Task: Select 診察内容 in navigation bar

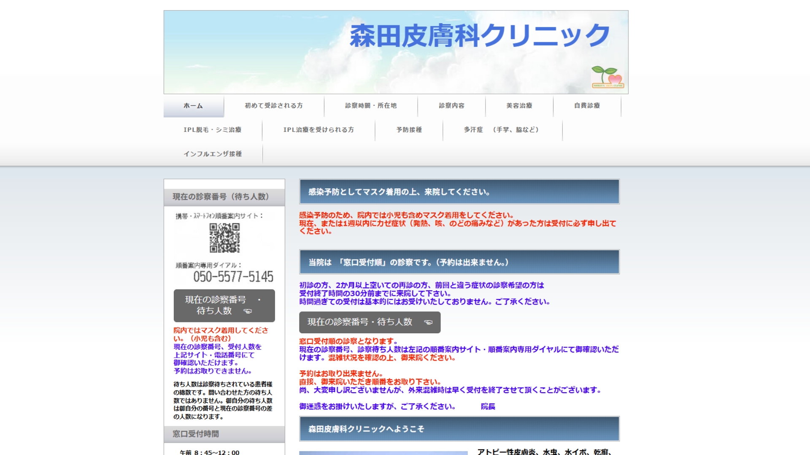Action: tap(451, 106)
